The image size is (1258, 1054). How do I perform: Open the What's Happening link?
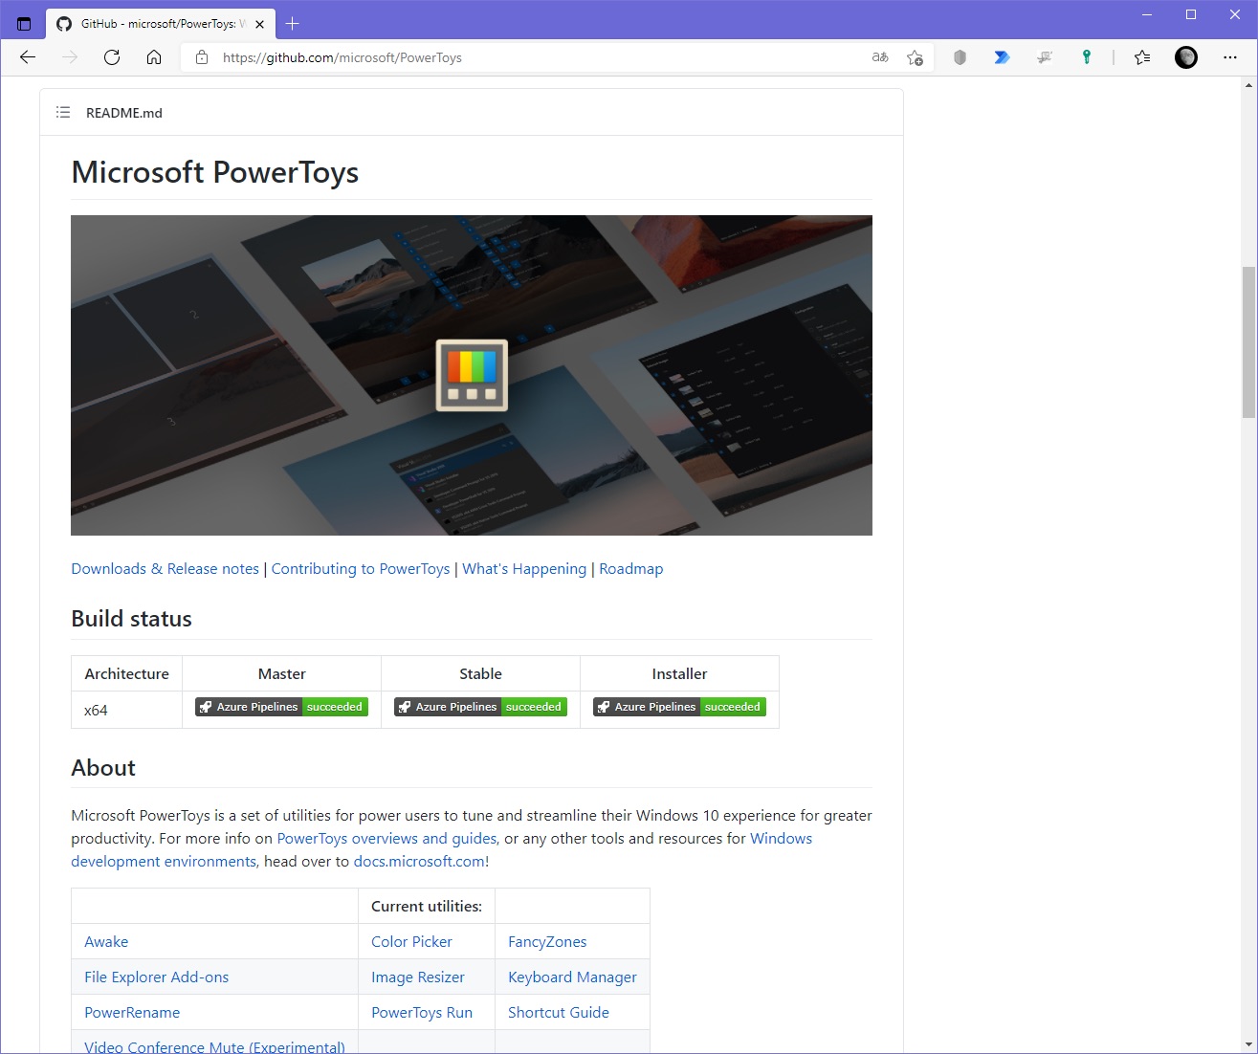pos(524,568)
